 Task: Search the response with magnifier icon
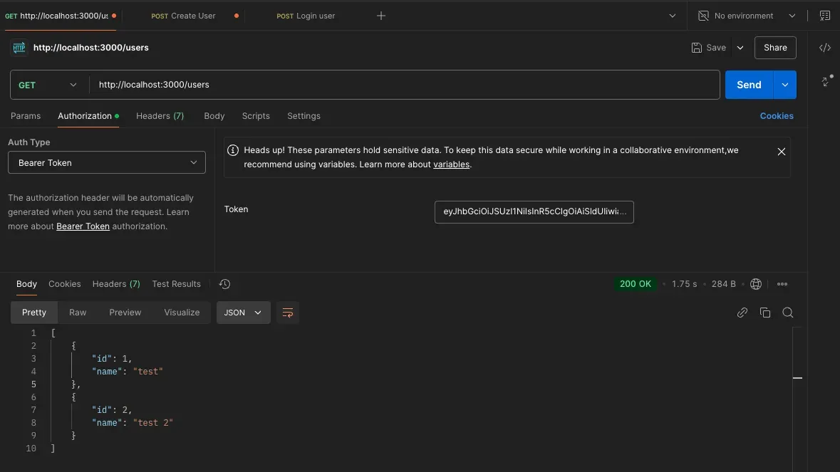click(787, 313)
